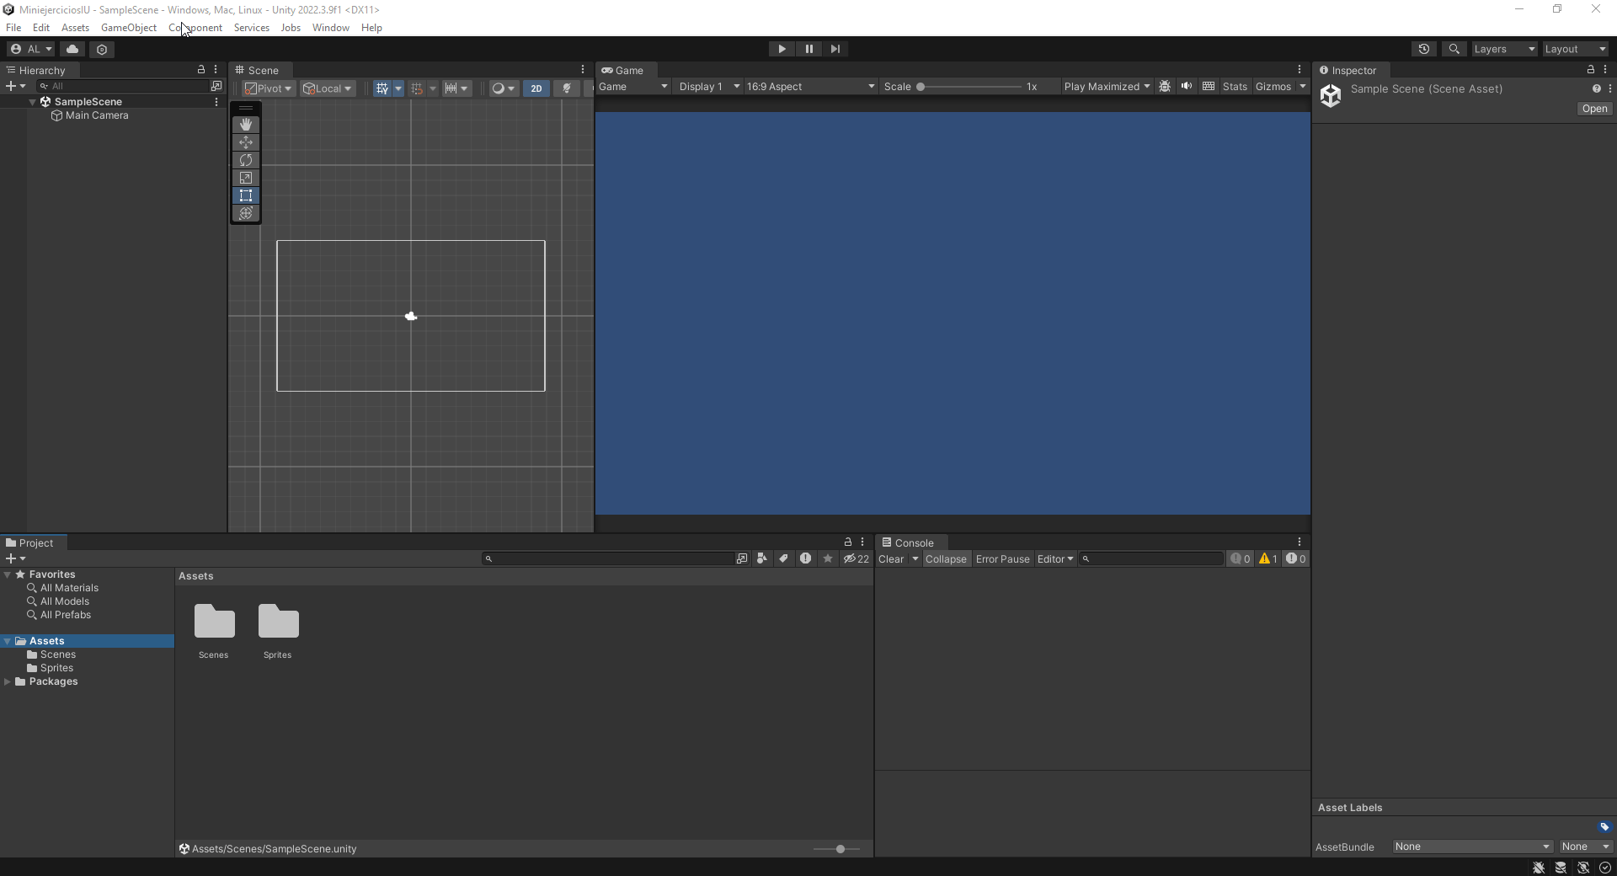Open the Layers dropdown
This screenshot has width=1617, height=876.
tap(1503, 49)
